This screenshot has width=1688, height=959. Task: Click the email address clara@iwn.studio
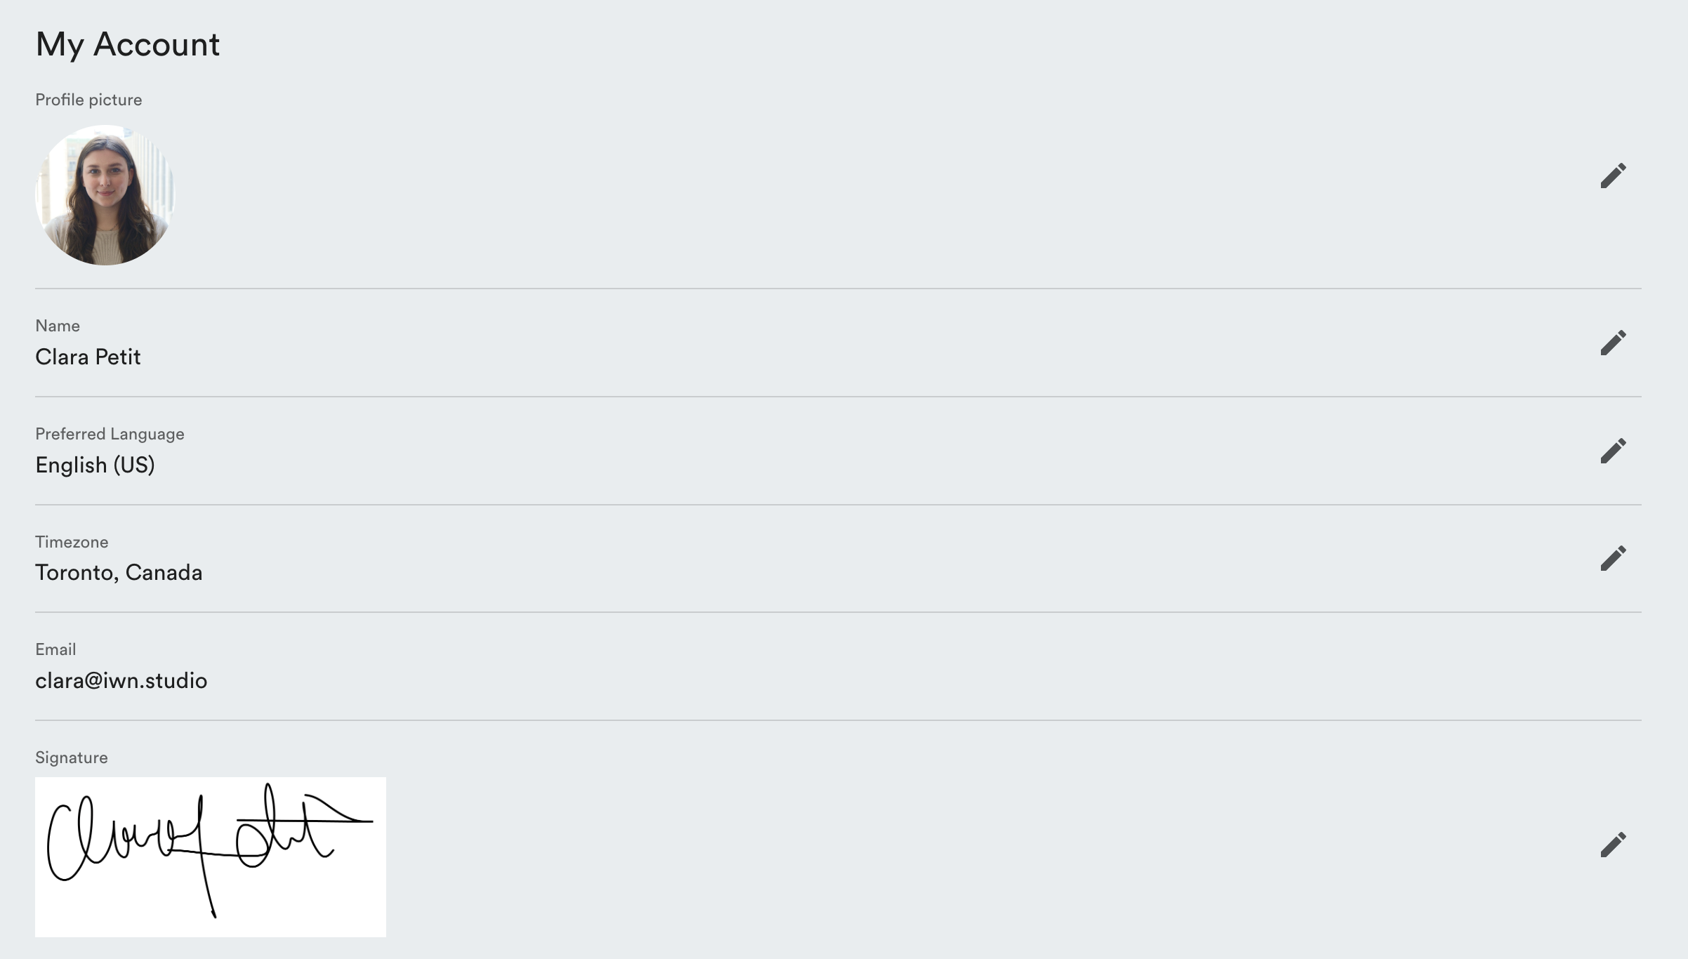[121, 680]
